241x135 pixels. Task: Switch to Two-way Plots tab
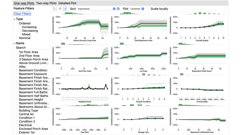point(46,3)
